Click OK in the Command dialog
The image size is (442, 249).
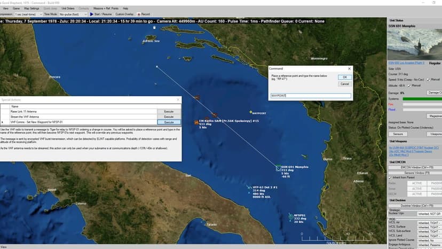344,77
